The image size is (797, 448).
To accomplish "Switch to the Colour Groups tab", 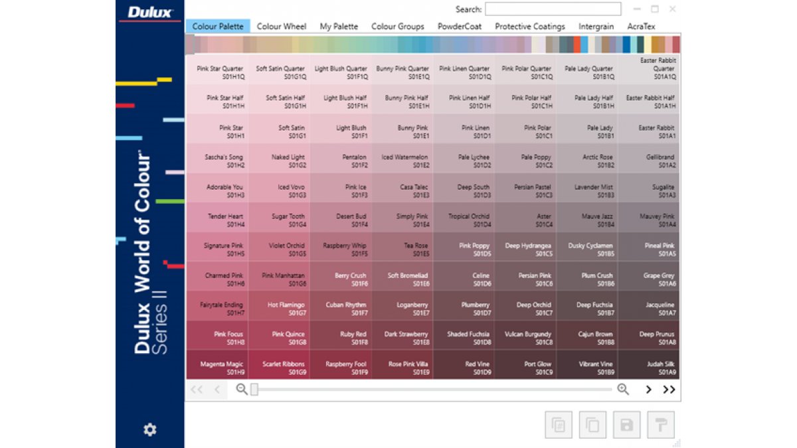I will (398, 27).
